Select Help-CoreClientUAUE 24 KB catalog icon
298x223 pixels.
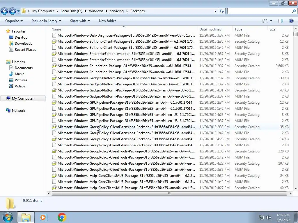[x=54, y=176]
